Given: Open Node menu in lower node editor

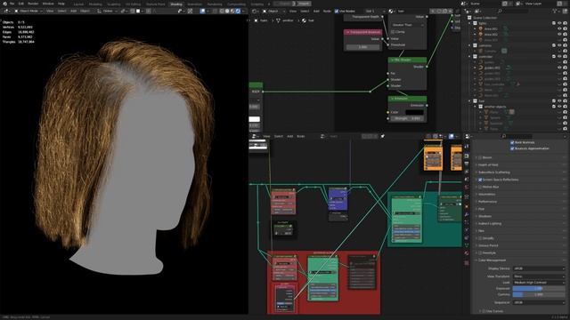Looking at the screenshot, I should pyautogui.click(x=301, y=136).
